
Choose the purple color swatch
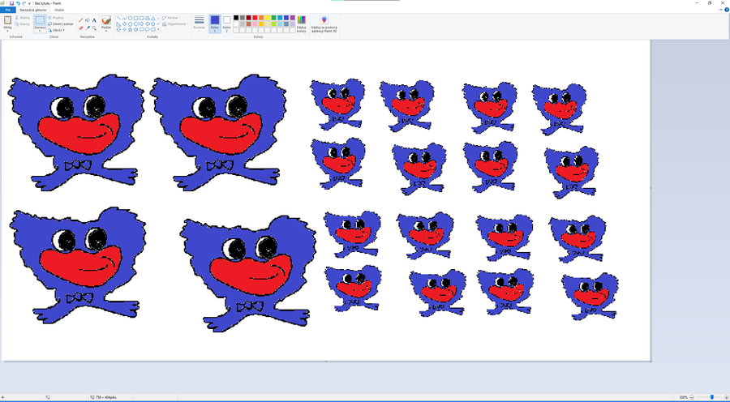[292, 18]
